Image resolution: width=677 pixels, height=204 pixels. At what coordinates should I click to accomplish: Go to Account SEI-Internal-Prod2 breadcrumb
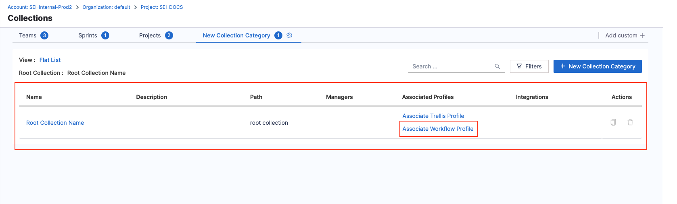[40, 7]
